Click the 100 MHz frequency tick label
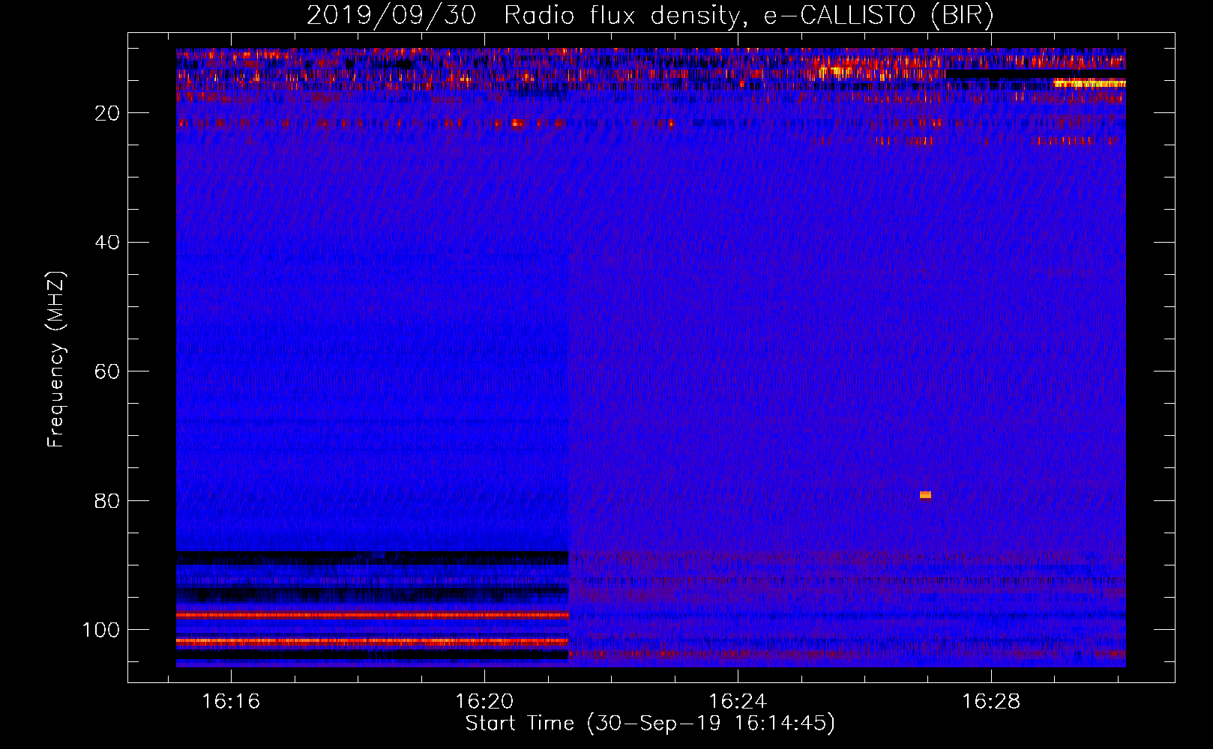Viewport: 1213px width, 749px height. coord(101,630)
